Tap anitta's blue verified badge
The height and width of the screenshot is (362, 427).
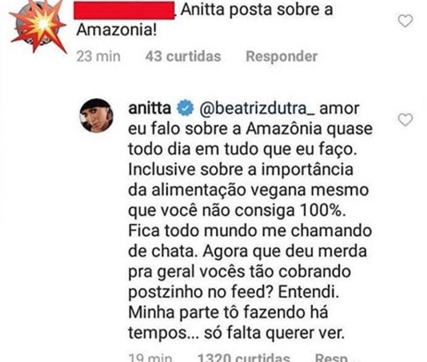click(x=185, y=108)
